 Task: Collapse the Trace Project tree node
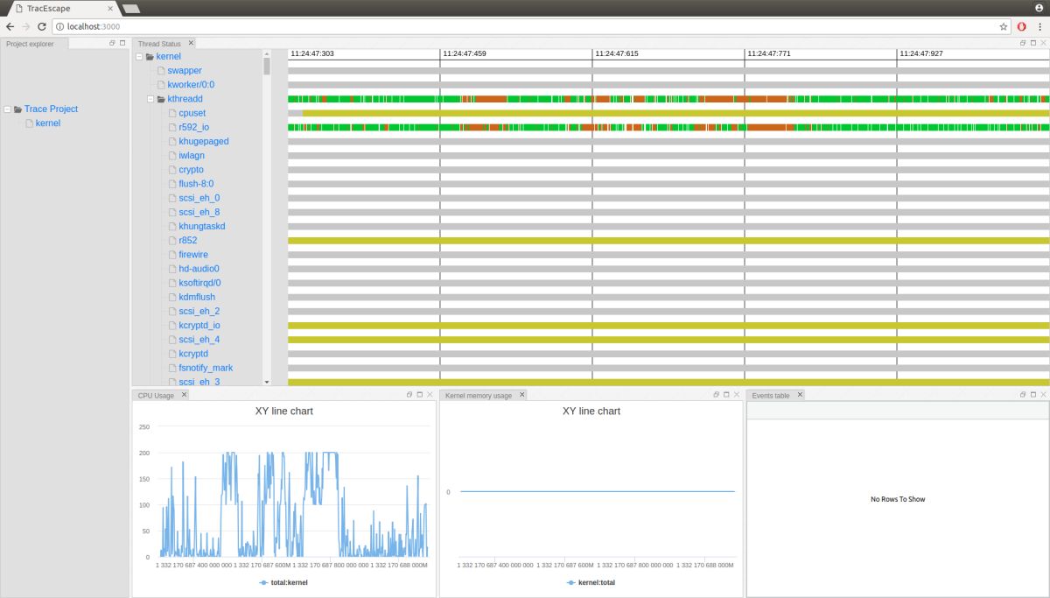8,109
